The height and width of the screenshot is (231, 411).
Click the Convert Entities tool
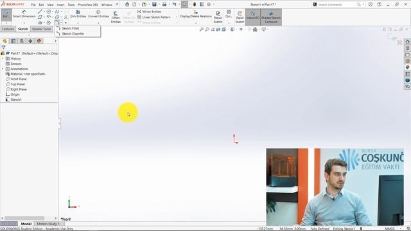pyautogui.click(x=98, y=14)
